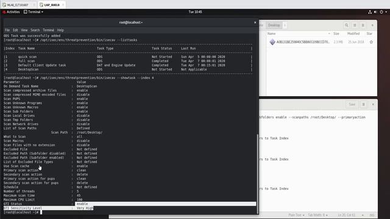This screenshot has height=219, width=390.
Task: Open the Ln 20 cursor position dropdown
Action: (x=350, y=215)
